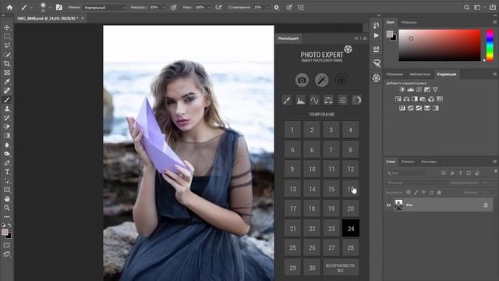Click the sliders icon in Photo Expert panel
The height and width of the screenshot is (281, 499).
click(342, 101)
